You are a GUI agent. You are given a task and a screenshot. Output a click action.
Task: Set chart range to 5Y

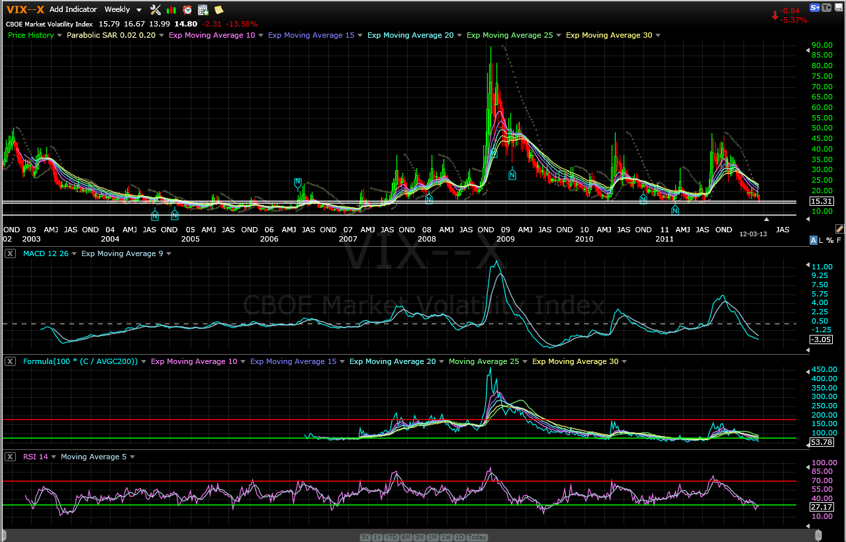click(x=365, y=537)
